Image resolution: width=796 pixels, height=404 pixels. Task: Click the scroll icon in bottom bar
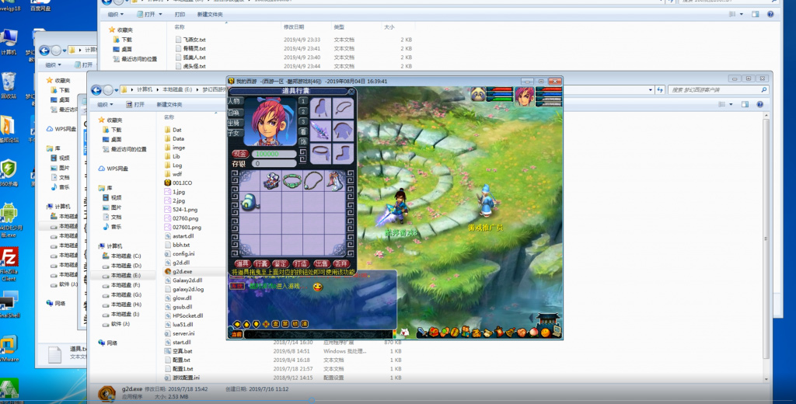click(x=488, y=333)
